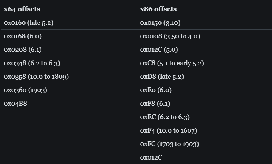
Task: Click the "x86 offsets" column header
Action: click(x=158, y=9)
